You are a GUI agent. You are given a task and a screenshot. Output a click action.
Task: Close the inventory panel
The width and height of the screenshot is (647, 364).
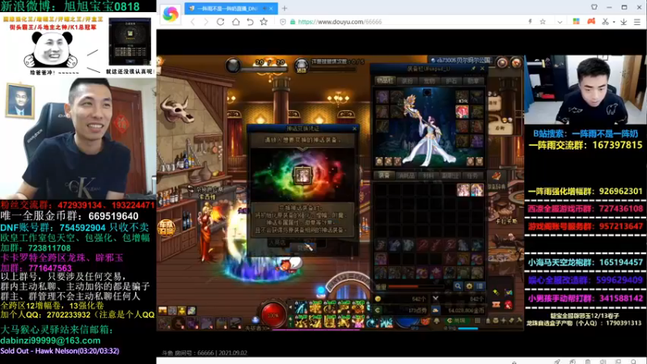pos(482,69)
